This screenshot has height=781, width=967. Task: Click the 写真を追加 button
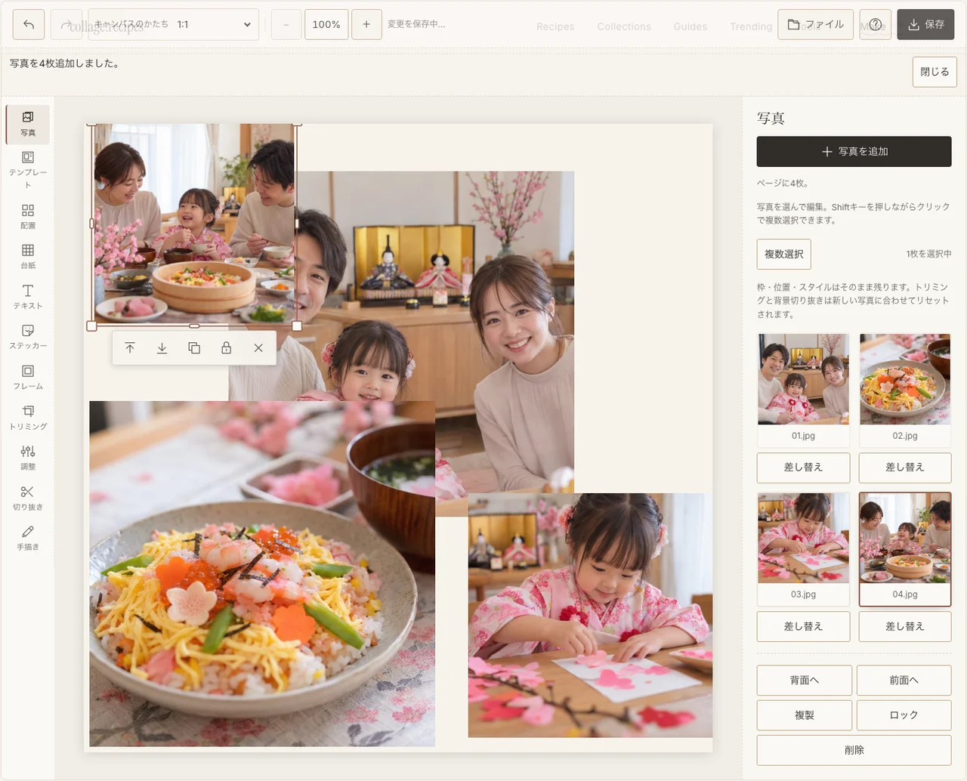point(854,151)
